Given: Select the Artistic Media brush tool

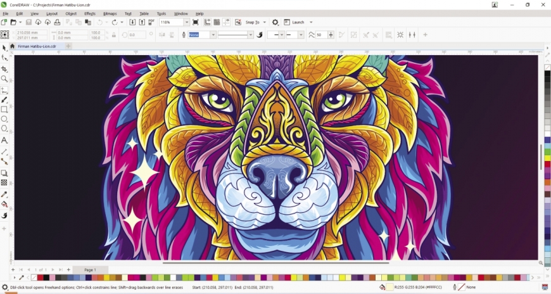Looking at the screenshot, I should click(4, 100).
